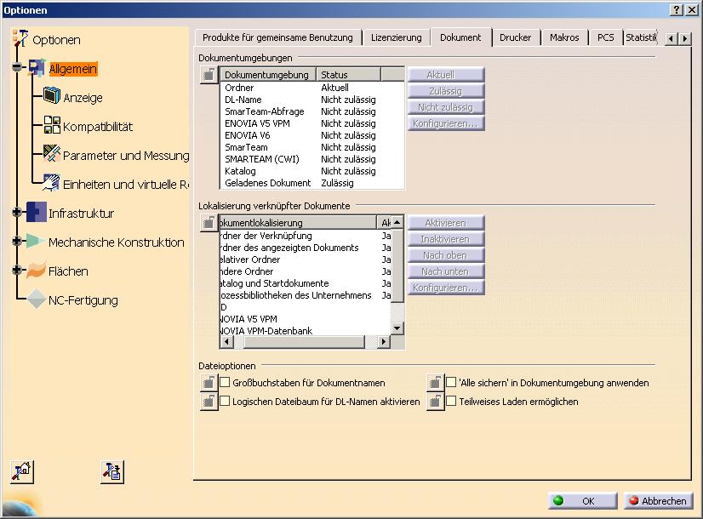Select the Geladenes Dokument row

[312, 183]
